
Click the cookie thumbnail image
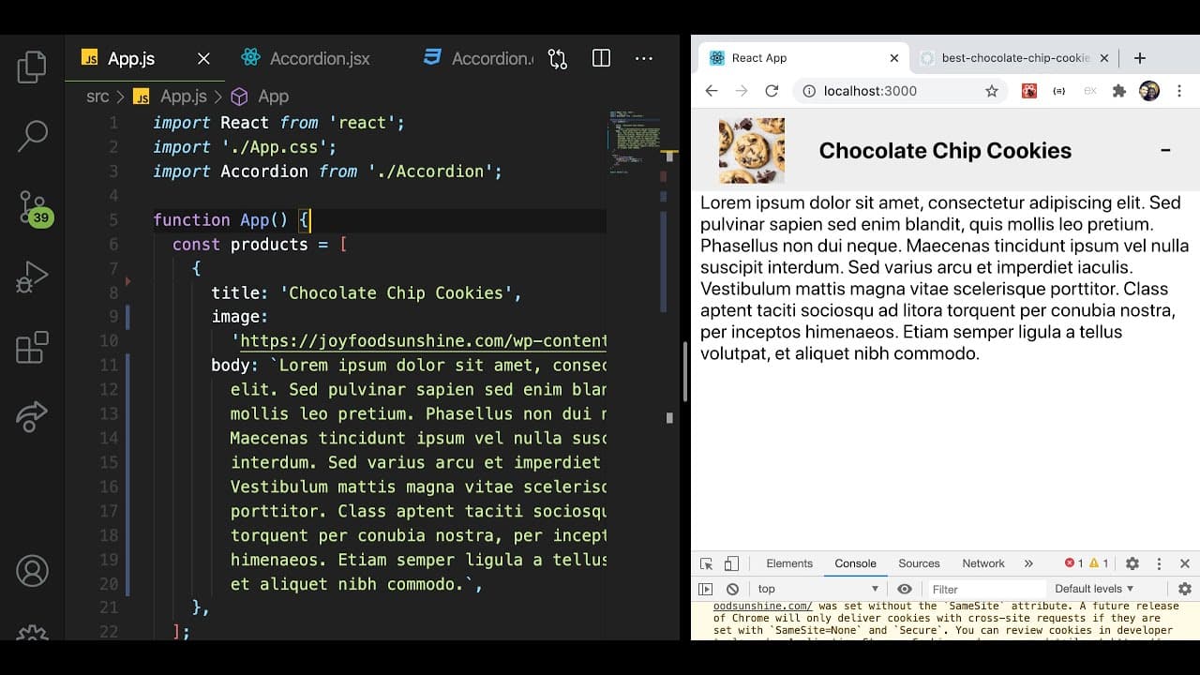[752, 150]
